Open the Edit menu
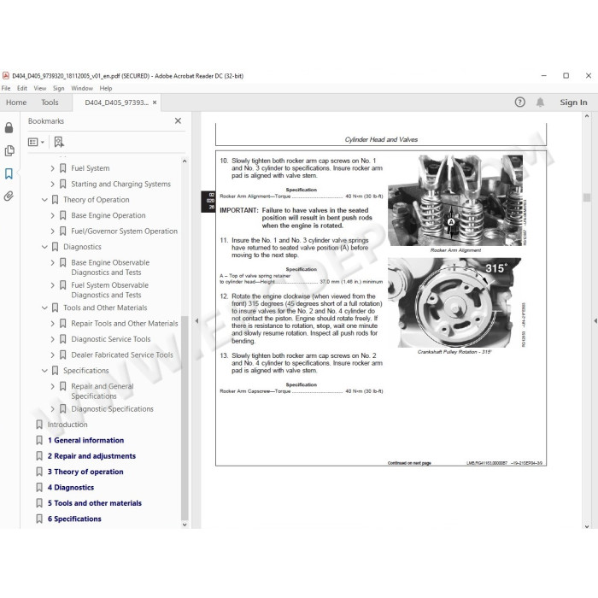This screenshot has width=598, height=598. click(22, 88)
